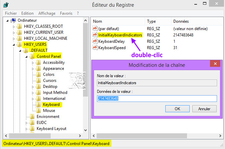This screenshot has height=149, width=225.
Task: Click the EUDC folder icon
Action: [32, 123]
